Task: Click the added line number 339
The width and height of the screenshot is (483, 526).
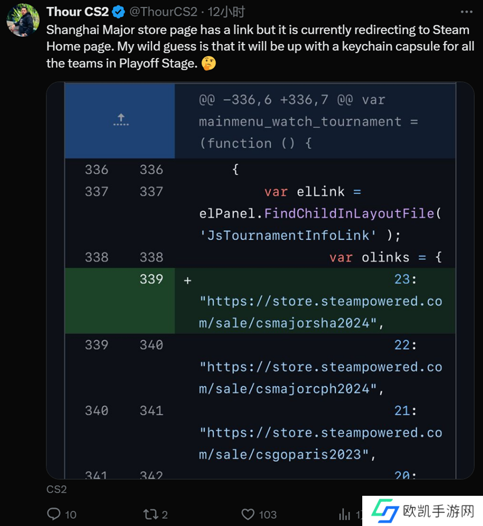Action: (x=151, y=279)
